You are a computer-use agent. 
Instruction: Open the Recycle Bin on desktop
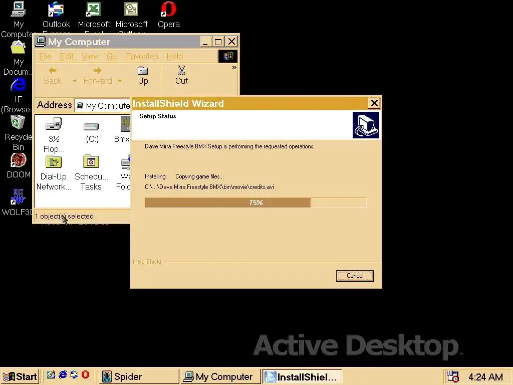tap(19, 133)
